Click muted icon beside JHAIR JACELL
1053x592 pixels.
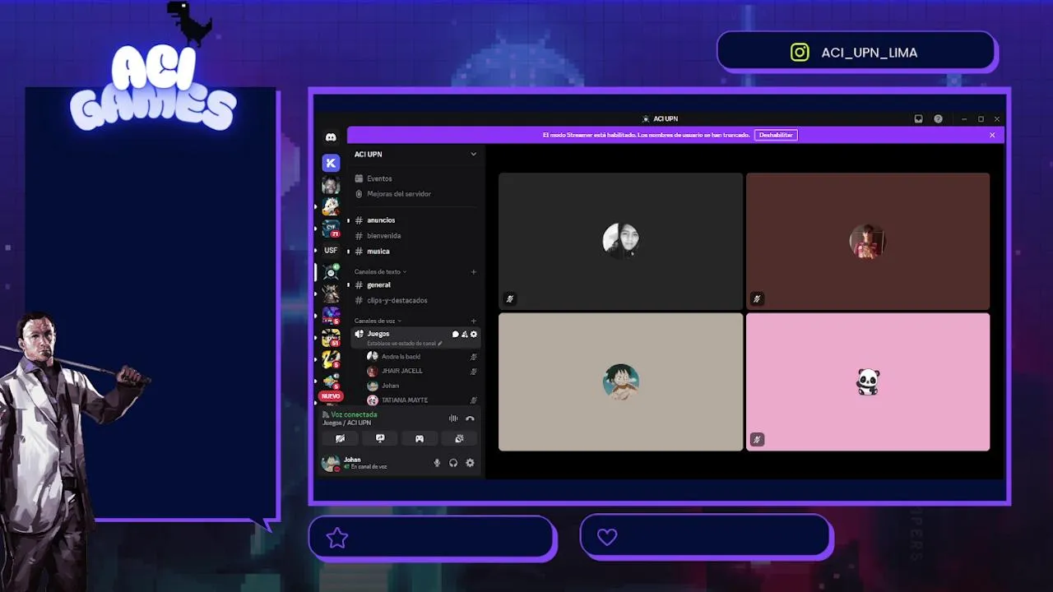tap(473, 371)
